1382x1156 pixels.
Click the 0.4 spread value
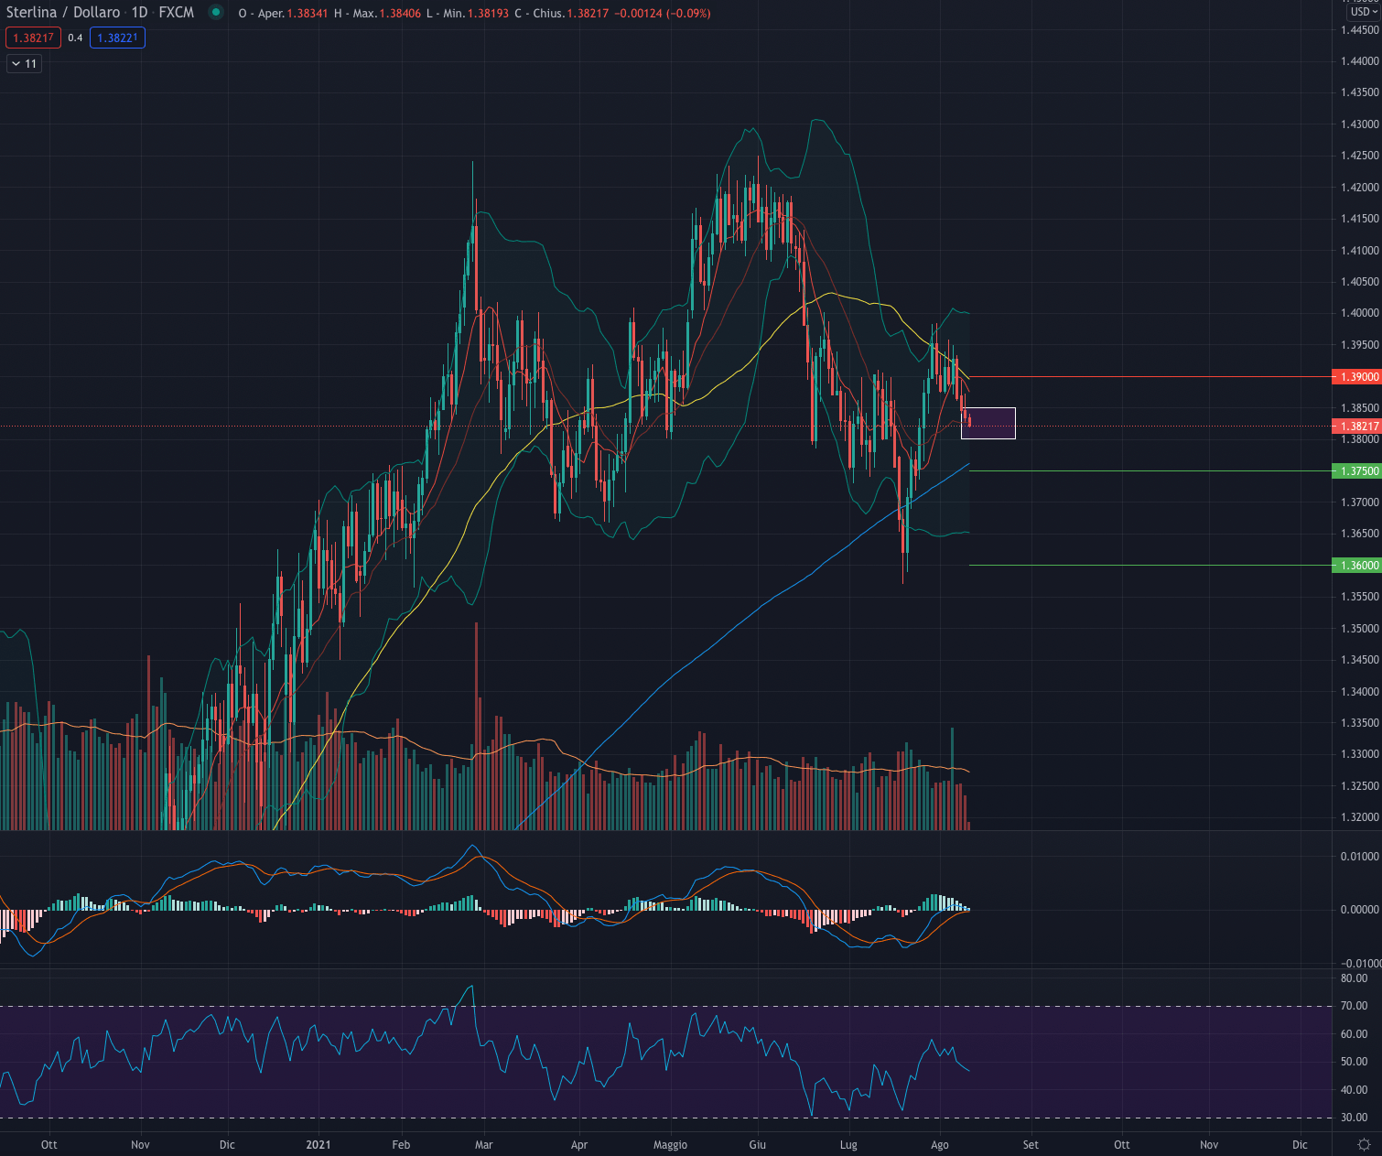pyautogui.click(x=73, y=38)
